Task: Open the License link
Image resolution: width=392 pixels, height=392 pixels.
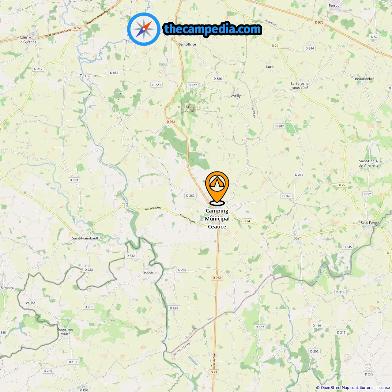Action: point(383,388)
